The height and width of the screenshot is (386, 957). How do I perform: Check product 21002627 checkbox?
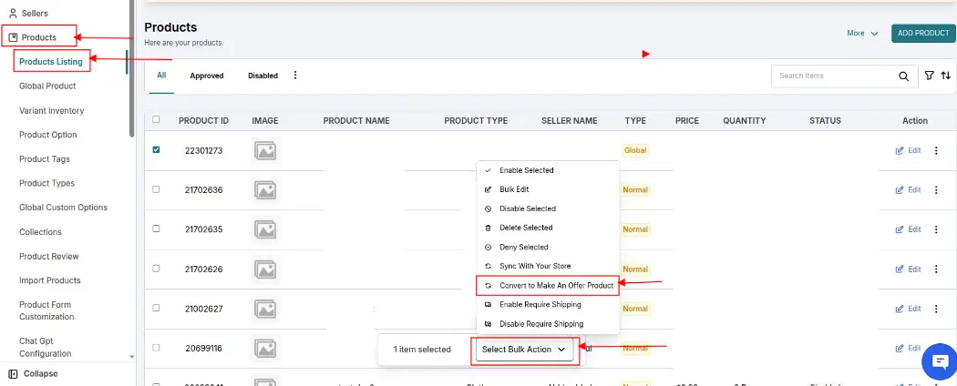click(x=156, y=308)
